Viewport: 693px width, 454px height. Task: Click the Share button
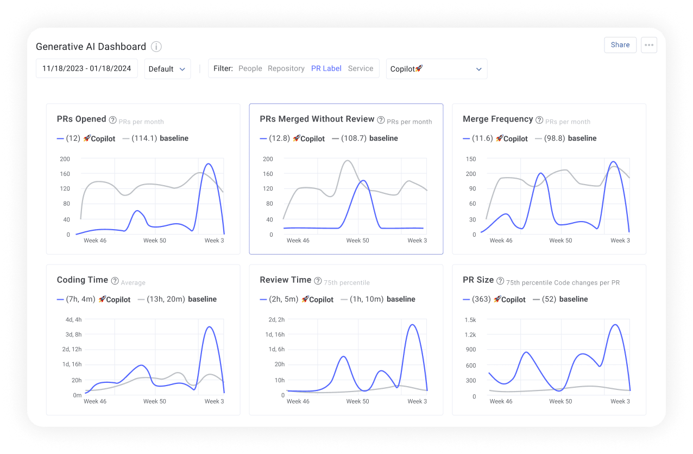point(620,45)
